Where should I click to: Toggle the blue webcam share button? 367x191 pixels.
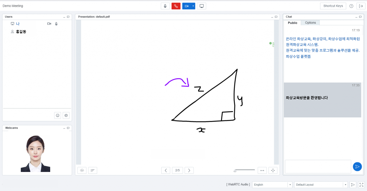(x=186, y=6)
